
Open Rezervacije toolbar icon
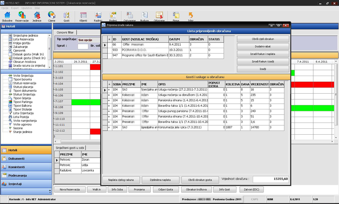coord(22,16)
